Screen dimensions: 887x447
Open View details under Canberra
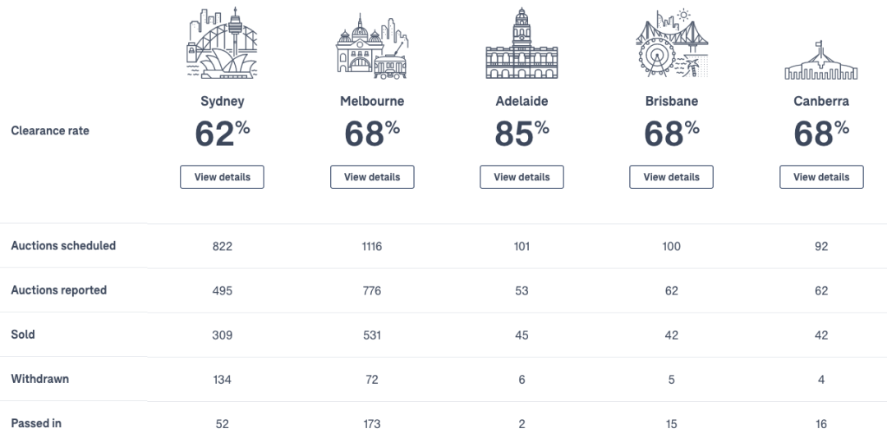(x=821, y=177)
